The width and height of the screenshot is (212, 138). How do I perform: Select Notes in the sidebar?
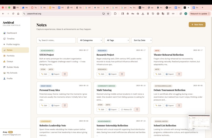[x=15, y=50]
